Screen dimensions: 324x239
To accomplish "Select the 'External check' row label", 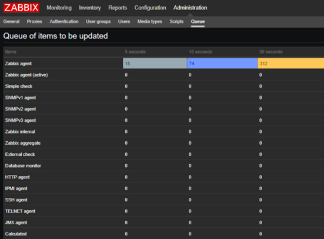I will tap(20, 154).
